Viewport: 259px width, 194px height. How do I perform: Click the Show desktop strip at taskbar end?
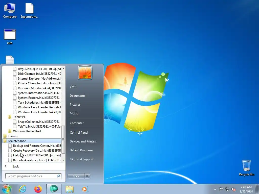point(257,189)
